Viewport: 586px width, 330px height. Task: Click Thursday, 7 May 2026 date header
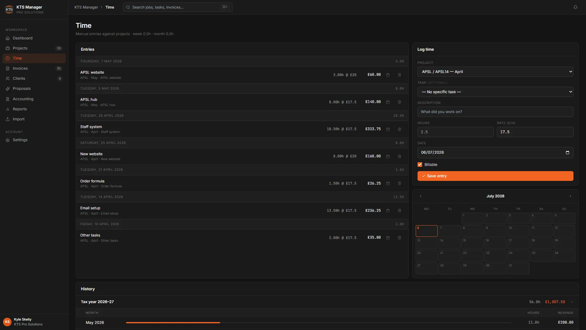click(101, 61)
